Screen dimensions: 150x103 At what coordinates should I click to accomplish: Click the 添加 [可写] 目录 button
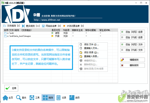click(x=132, y=32)
